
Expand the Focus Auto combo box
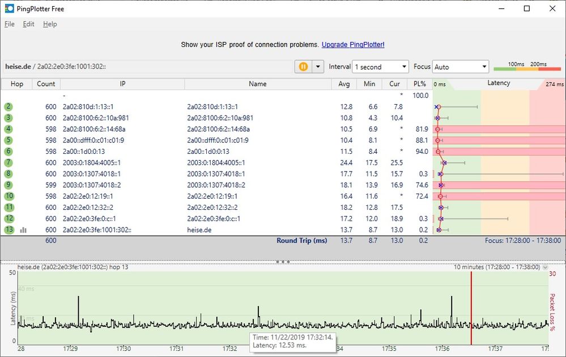point(460,67)
